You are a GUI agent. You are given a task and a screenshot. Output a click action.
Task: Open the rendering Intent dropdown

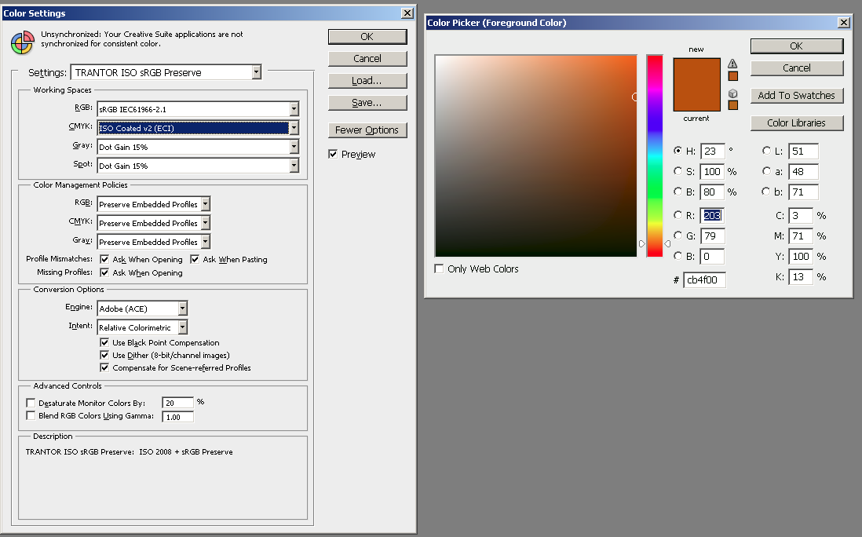(142, 327)
